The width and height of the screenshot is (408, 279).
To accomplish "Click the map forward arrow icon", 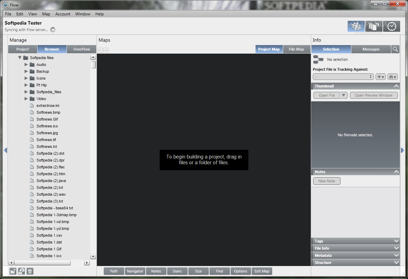I will point(106,50).
